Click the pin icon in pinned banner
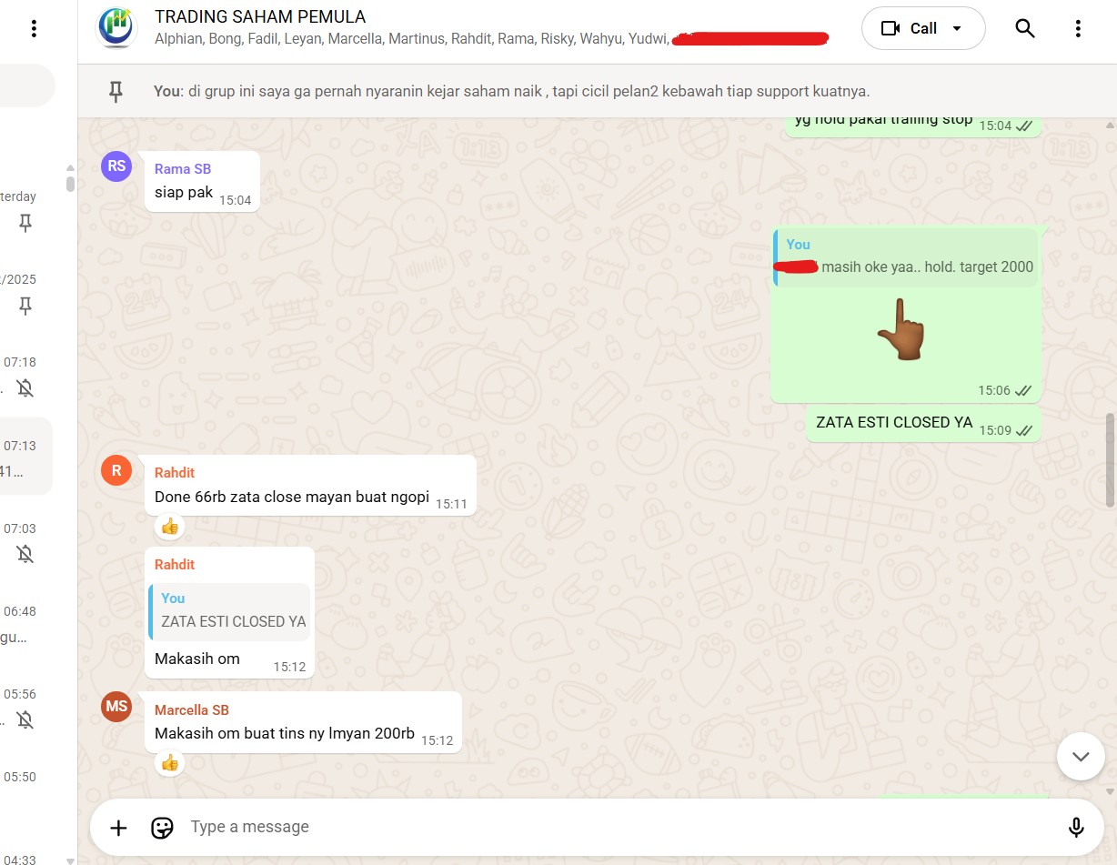This screenshot has width=1117, height=865. point(116,91)
